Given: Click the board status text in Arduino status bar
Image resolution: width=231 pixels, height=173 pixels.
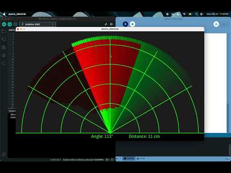Looking at the screenshot, I should pyautogui.click(x=83, y=160).
